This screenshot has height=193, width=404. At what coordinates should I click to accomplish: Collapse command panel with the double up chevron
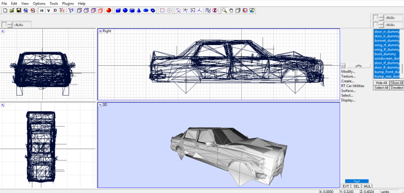(x=358, y=66)
